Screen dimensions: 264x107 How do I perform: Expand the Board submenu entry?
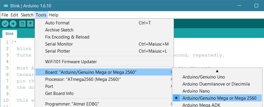[104, 72]
